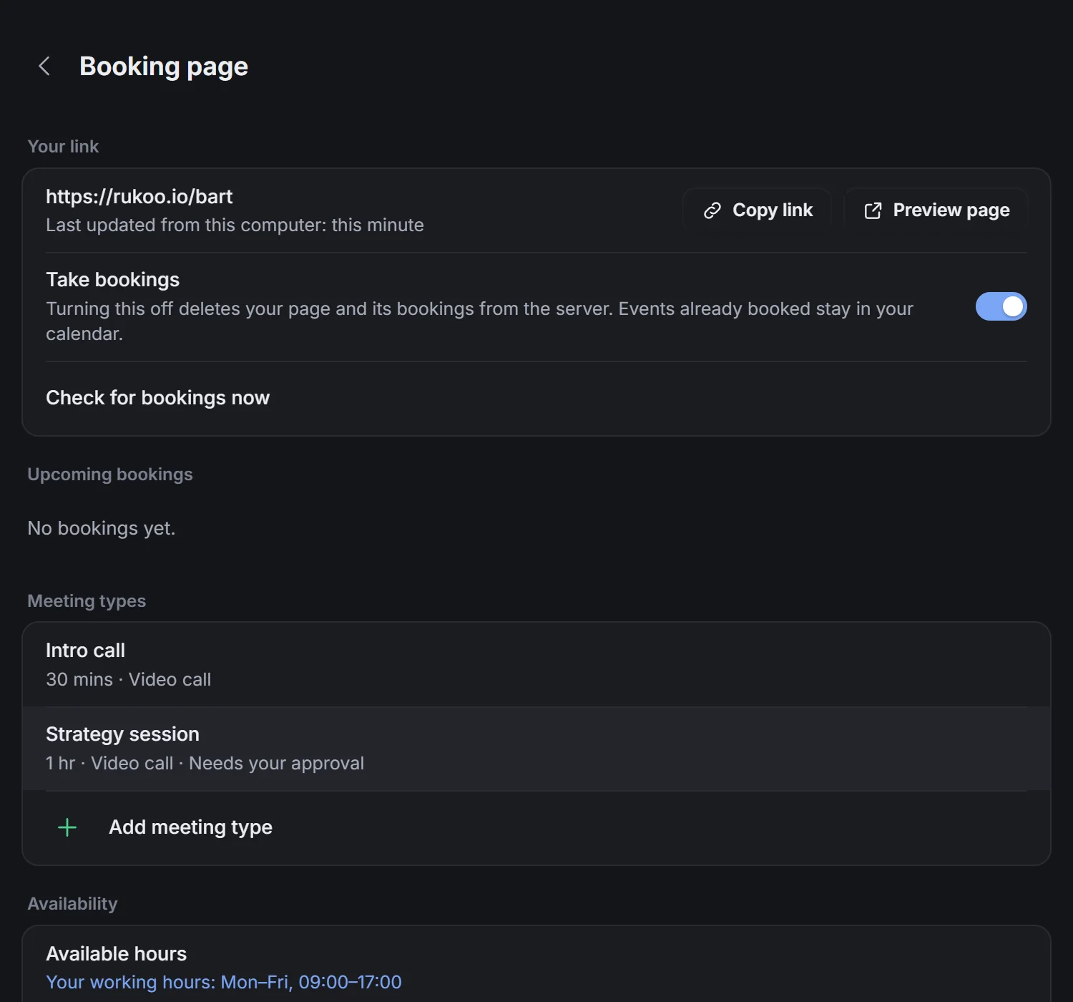Click the 'Your link' section label
The image size is (1073, 1002).
point(63,146)
